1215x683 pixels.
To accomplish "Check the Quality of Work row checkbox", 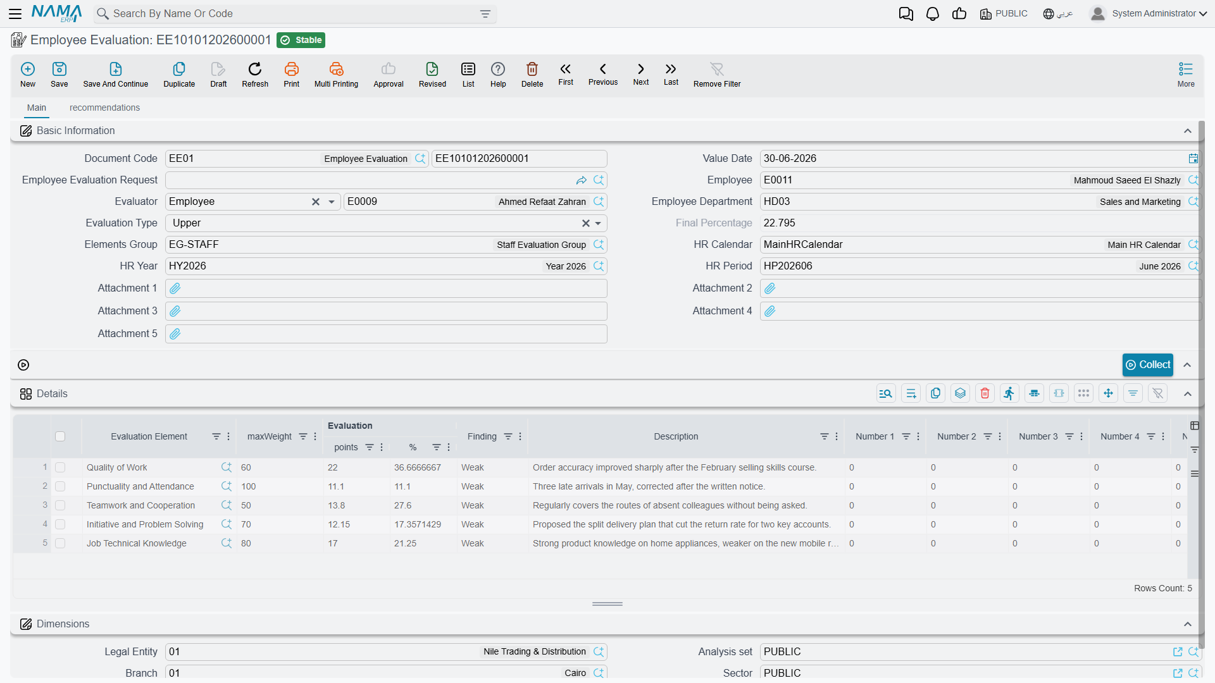I will click(60, 467).
